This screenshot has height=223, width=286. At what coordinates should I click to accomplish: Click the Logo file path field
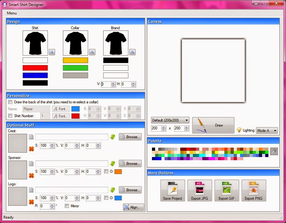(x=72, y=190)
